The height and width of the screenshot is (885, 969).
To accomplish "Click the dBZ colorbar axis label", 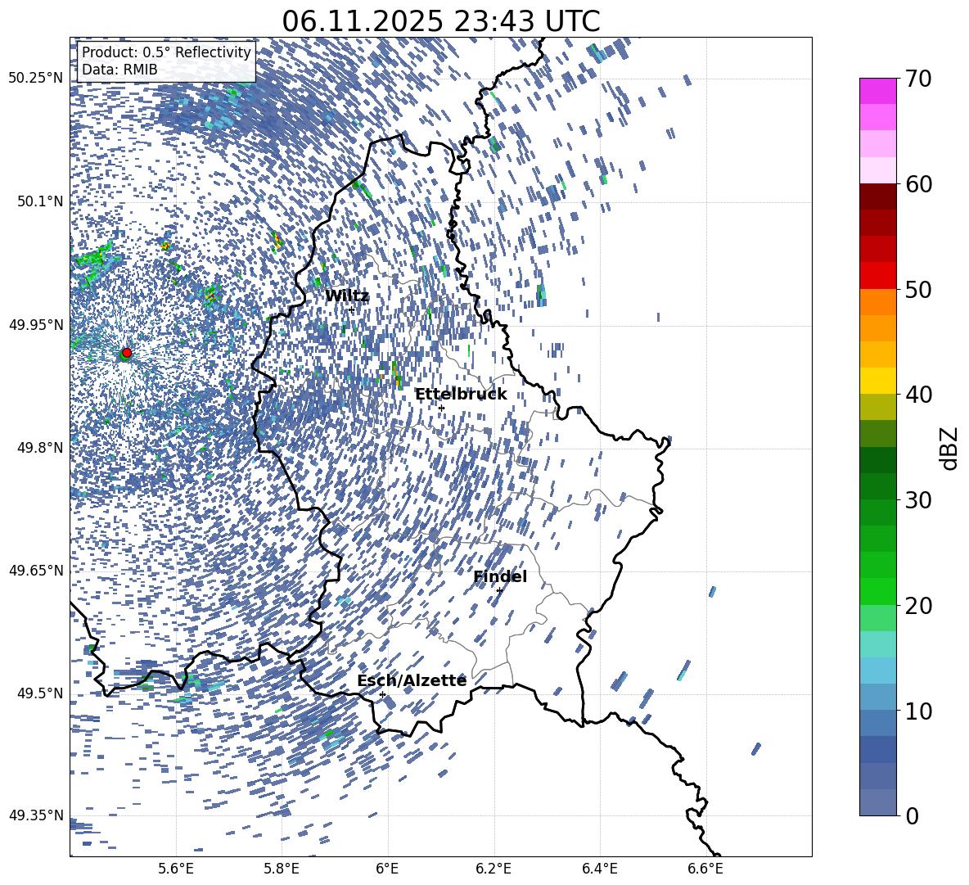I will tap(949, 448).
